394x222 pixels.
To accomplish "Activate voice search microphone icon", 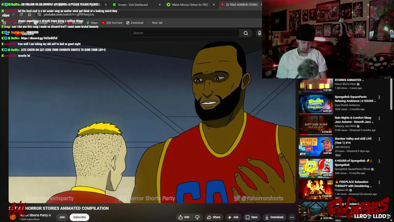I will [259, 33].
